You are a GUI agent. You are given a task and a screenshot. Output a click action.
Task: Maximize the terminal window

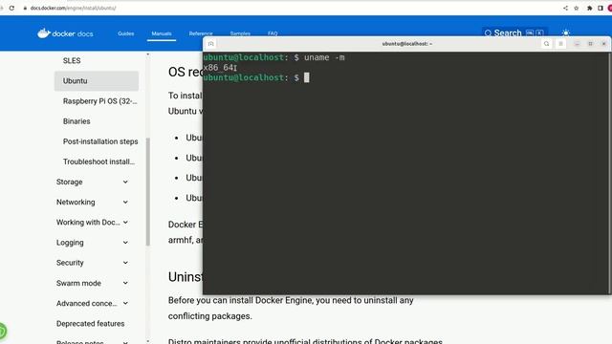(x=590, y=44)
